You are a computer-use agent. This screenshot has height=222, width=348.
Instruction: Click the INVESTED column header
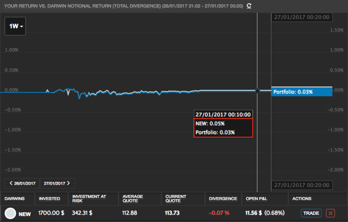tap(49, 198)
